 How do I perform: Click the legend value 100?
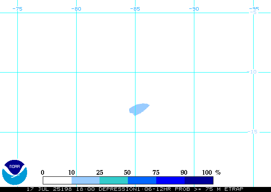point(207,172)
